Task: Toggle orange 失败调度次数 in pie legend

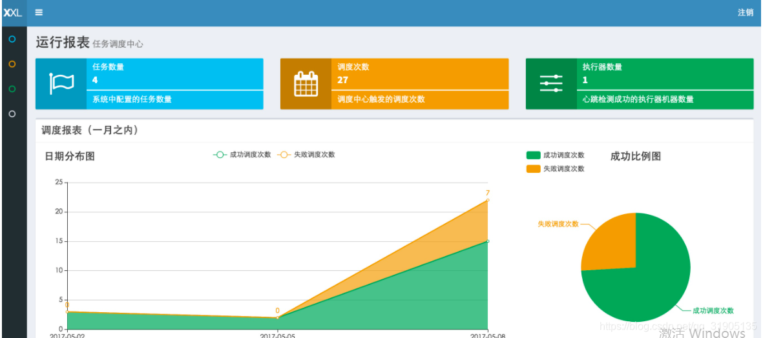Action: pyautogui.click(x=555, y=168)
